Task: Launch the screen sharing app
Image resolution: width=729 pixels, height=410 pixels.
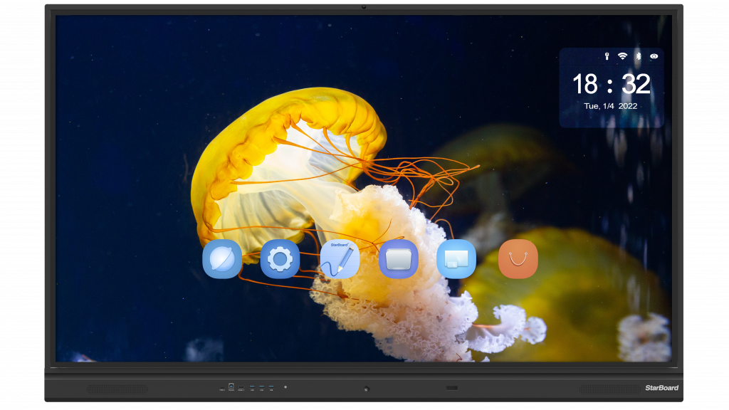Action: point(456,259)
